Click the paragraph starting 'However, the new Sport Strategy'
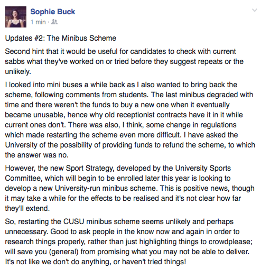 coord(129,188)
